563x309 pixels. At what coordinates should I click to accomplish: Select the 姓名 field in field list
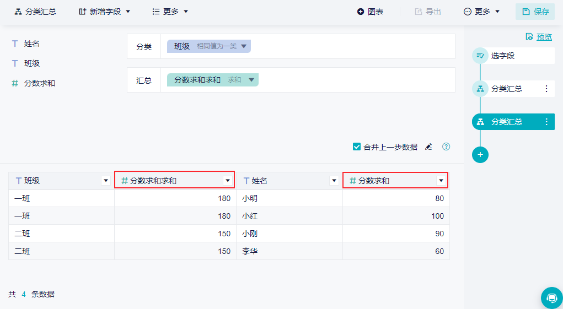coord(26,44)
